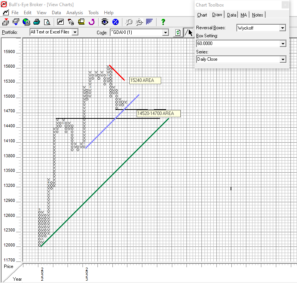
Task: Toggle the blue grid icon
Action: [149, 22]
